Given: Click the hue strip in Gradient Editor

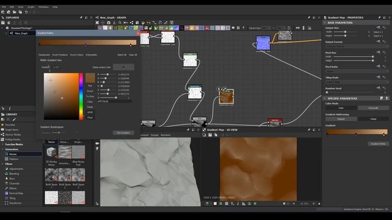Looking at the screenshot, I should (81, 97).
